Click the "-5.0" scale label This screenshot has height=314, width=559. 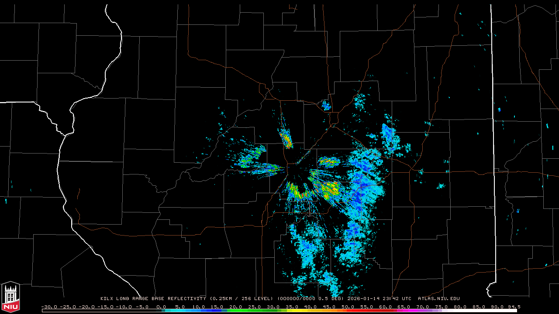(143, 307)
